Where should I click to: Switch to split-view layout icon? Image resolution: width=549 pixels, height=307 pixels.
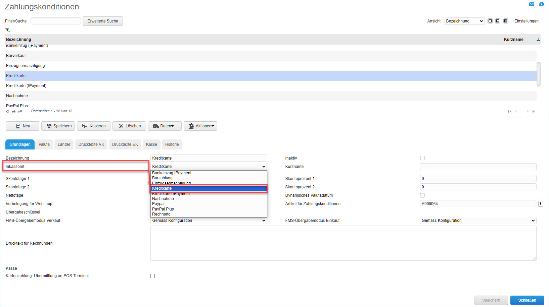tap(498, 21)
